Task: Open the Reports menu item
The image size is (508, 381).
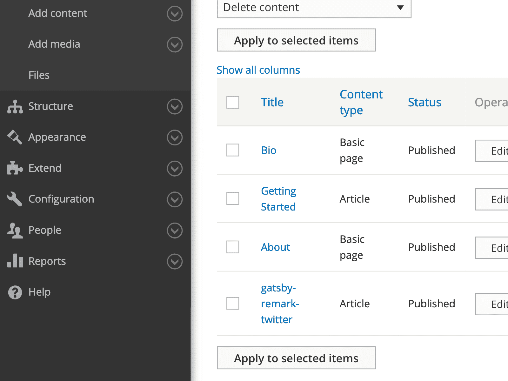Action: tap(47, 261)
